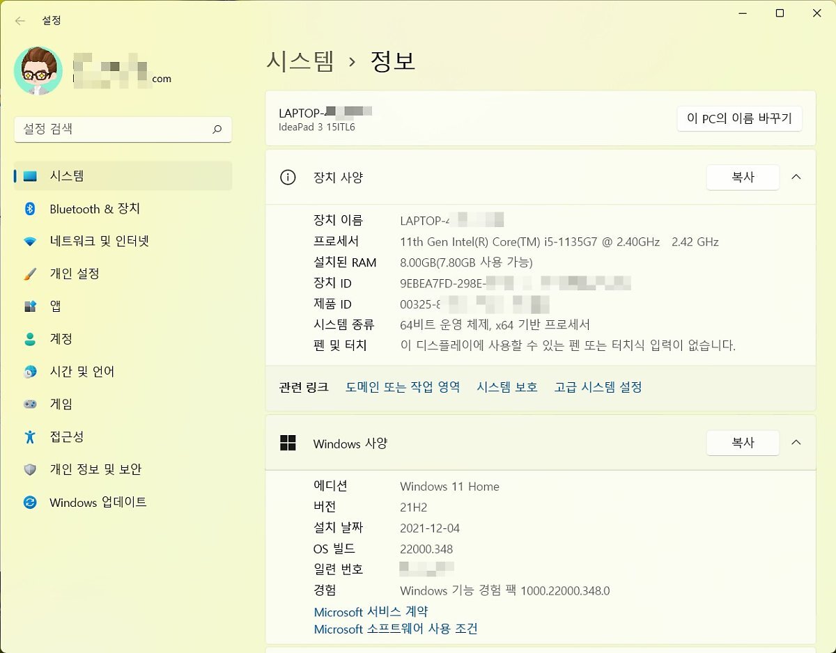Minimize the Settings window
Image resolution: width=836 pixels, height=653 pixels.
[x=743, y=13]
